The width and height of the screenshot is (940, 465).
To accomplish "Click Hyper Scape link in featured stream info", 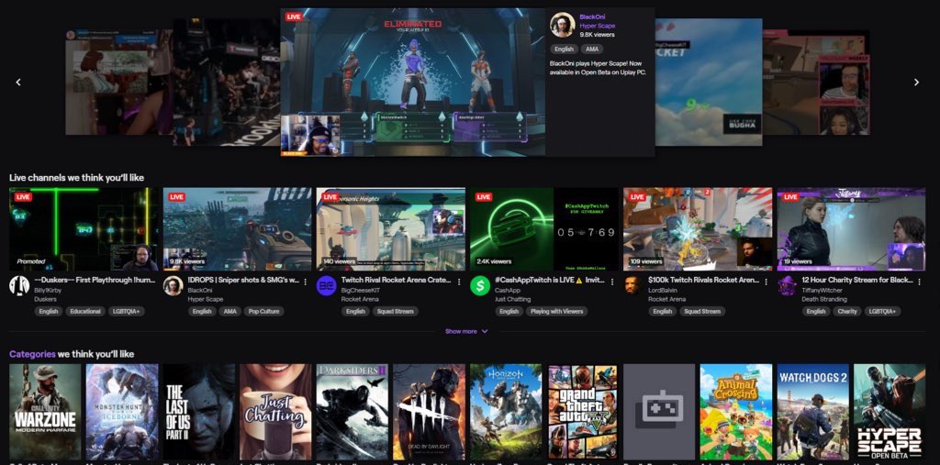I will [597, 26].
